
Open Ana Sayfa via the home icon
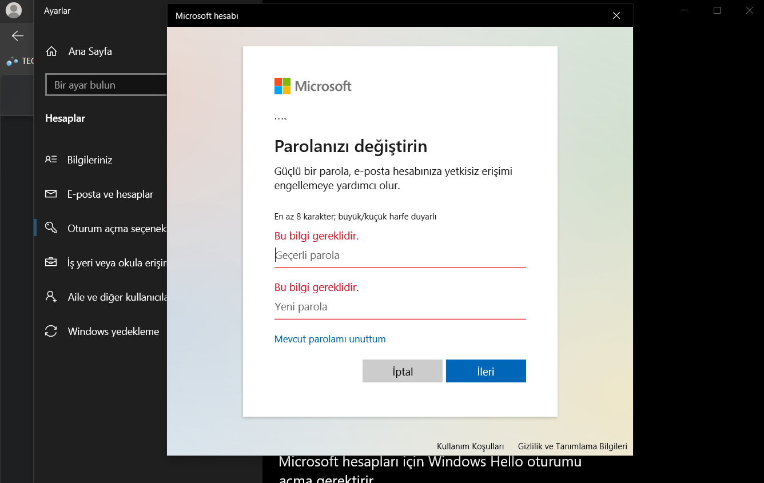[x=51, y=51]
